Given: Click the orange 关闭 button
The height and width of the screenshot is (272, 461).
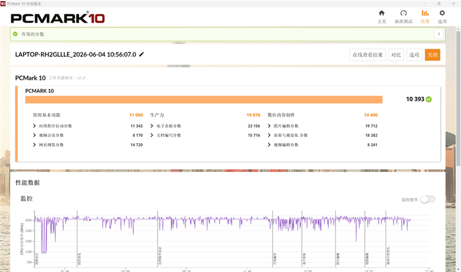Looking at the screenshot, I should pos(432,55).
